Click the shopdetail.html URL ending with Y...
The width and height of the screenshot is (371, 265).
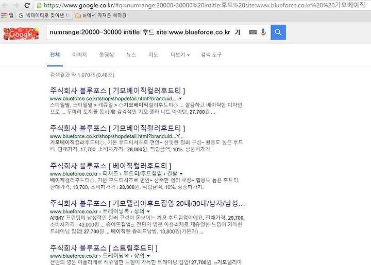coord(116,136)
